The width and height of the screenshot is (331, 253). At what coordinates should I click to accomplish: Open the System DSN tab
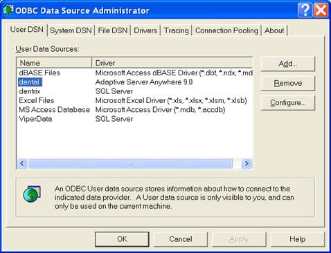pyautogui.click(x=71, y=30)
